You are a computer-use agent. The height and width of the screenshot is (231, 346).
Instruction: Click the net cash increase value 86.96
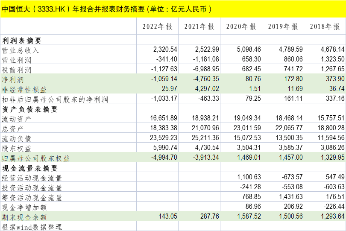pos(253,206)
